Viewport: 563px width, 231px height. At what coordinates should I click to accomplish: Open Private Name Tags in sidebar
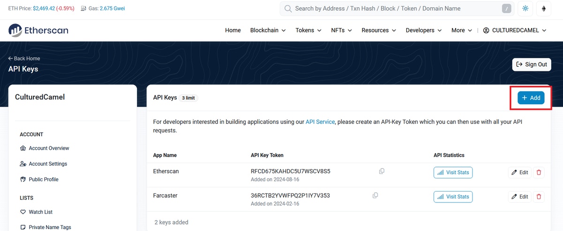(46, 227)
